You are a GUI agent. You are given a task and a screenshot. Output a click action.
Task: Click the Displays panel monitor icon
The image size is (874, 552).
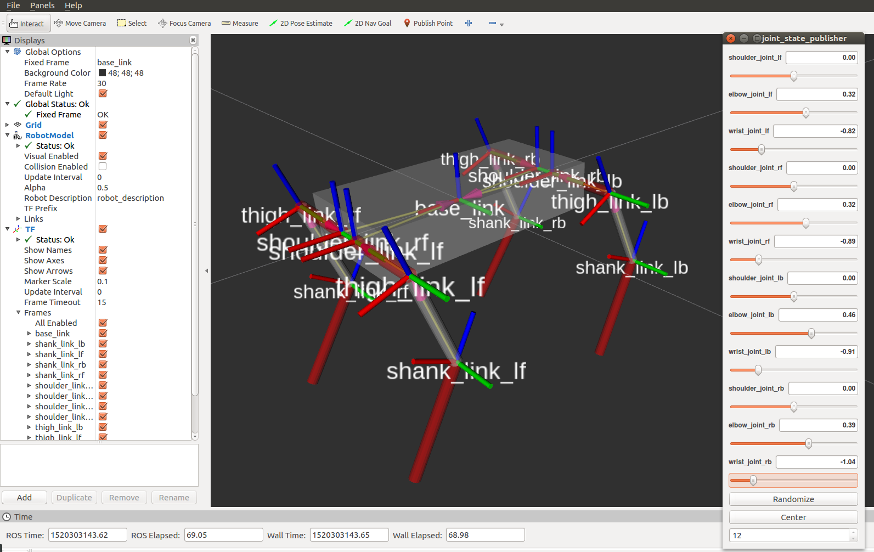pos(7,40)
